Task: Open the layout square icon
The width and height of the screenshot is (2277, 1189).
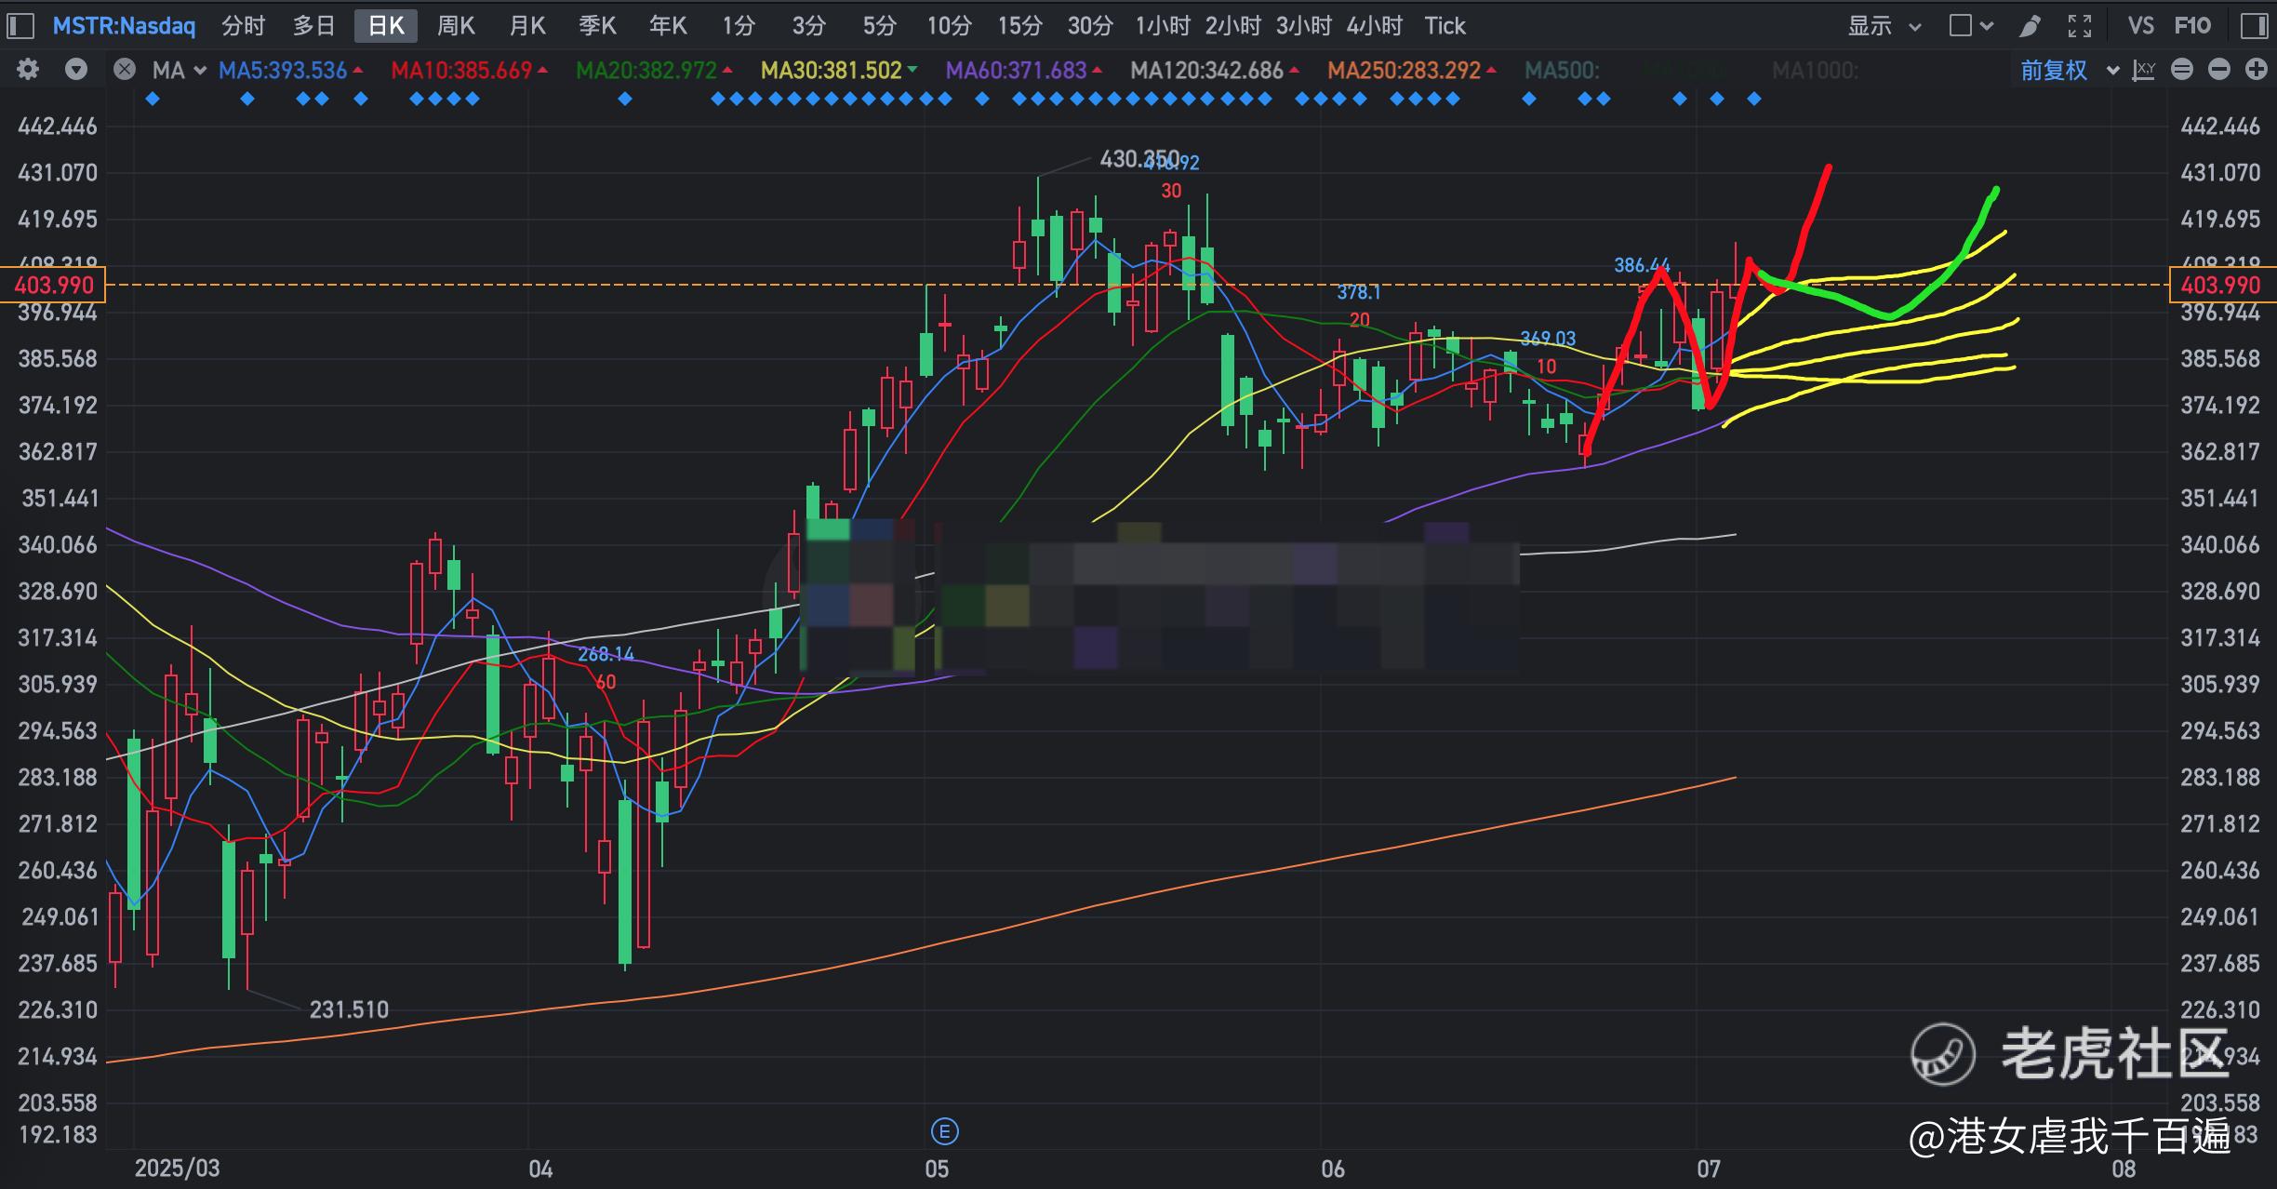Action: pos(1960,26)
